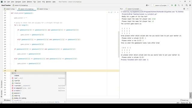Image resolution: width=192 pixels, height=108 pixels.
Task: Open the Structure tool window
Action: 1,84
